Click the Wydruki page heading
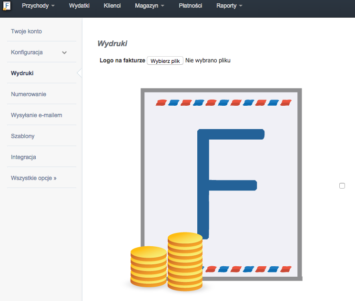This screenshot has width=355, height=301. point(112,43)
